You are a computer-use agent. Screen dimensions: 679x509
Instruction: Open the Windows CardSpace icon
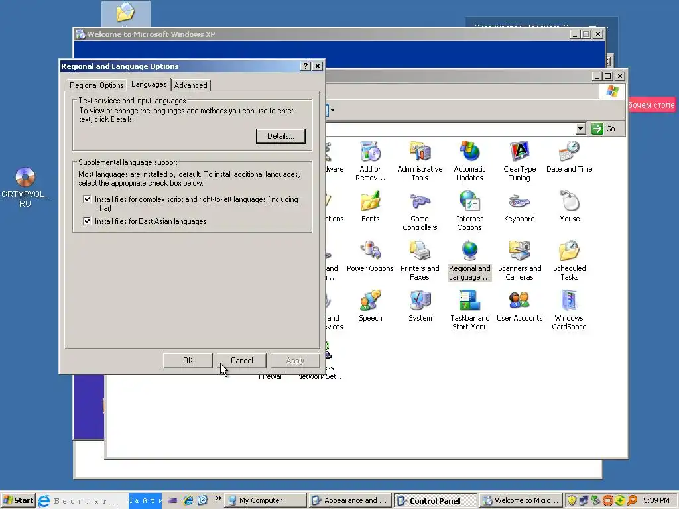click(569, 310)
